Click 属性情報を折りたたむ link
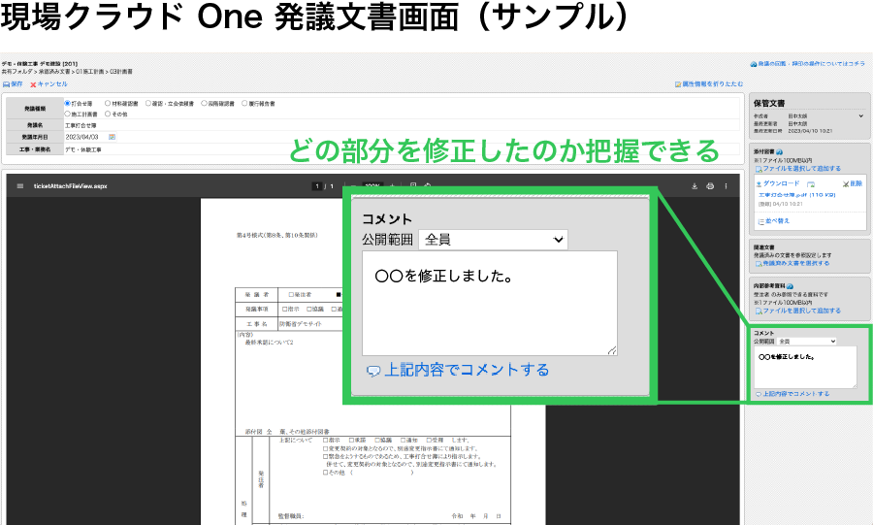 (x=709, y=84)
